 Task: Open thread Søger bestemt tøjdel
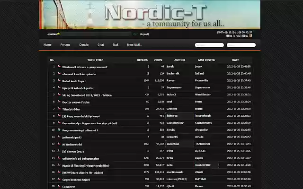click(x=76, y=180)
